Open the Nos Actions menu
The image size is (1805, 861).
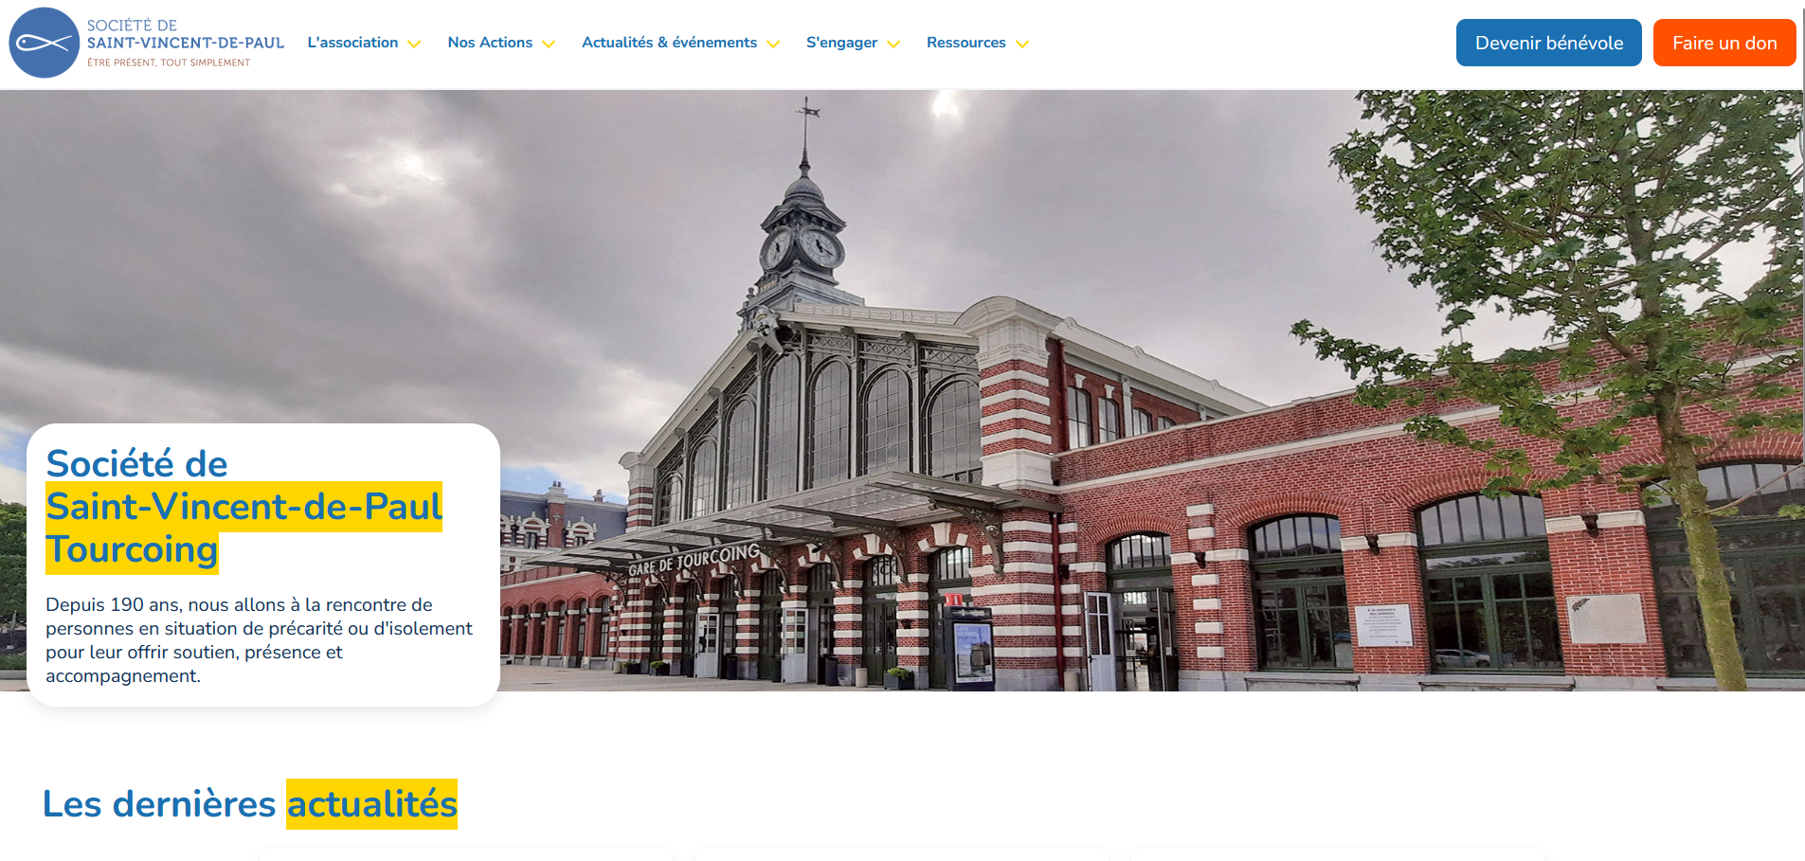(x=490, y=43)
